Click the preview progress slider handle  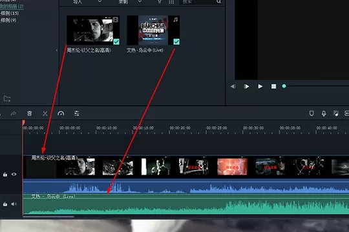coord(284,86)
